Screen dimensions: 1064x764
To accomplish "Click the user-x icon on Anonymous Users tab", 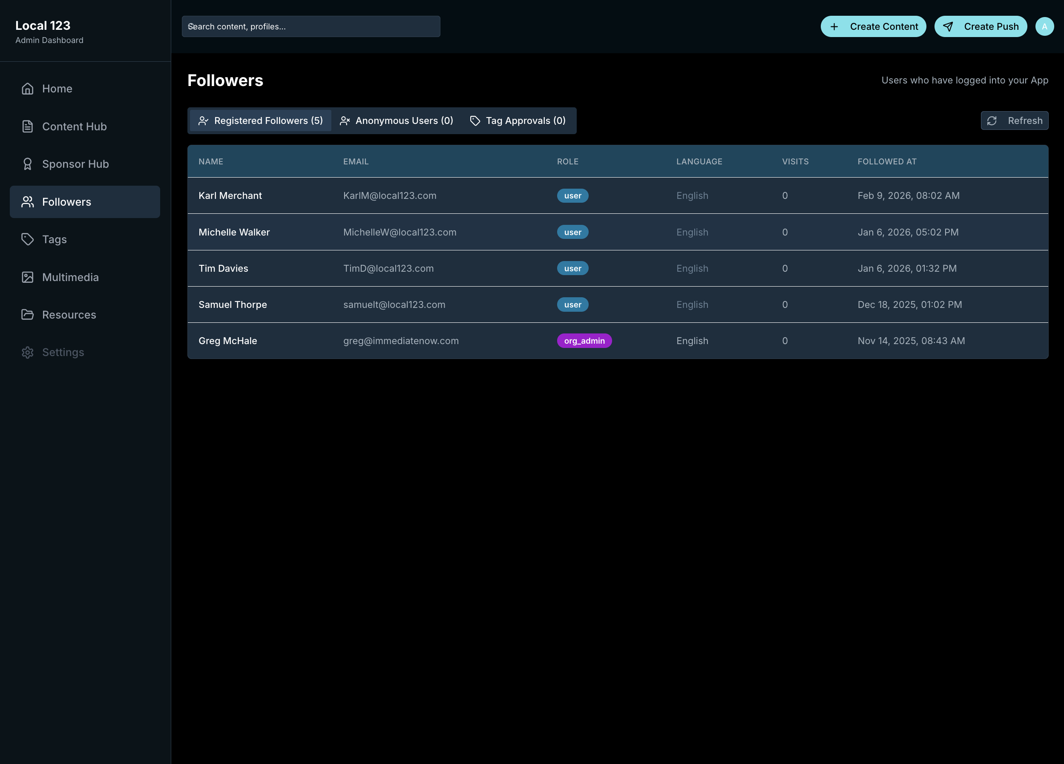I will [x=344, y=121].
